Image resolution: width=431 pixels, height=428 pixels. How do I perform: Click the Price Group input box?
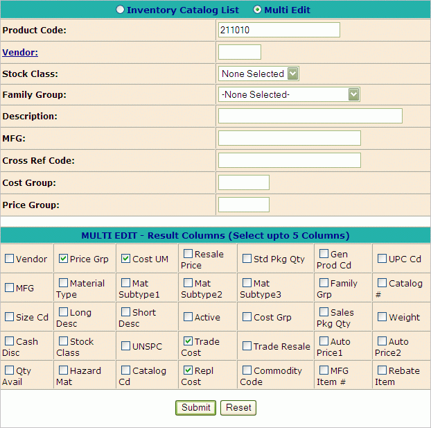pos(243,205)
